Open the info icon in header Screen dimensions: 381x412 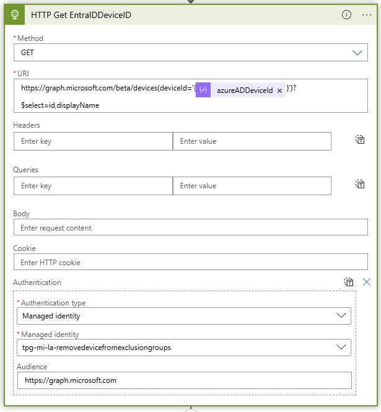click(x=346, y=15)
